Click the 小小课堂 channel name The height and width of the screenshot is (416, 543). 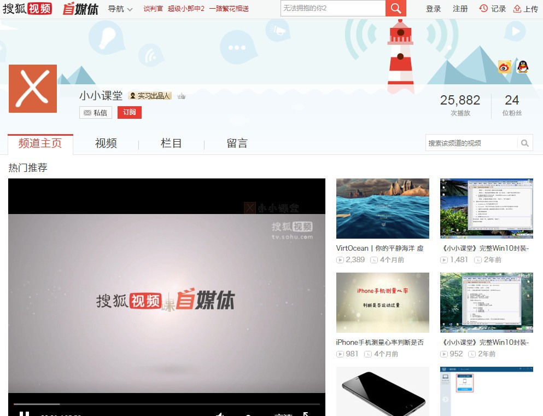(x=101, y=96)
